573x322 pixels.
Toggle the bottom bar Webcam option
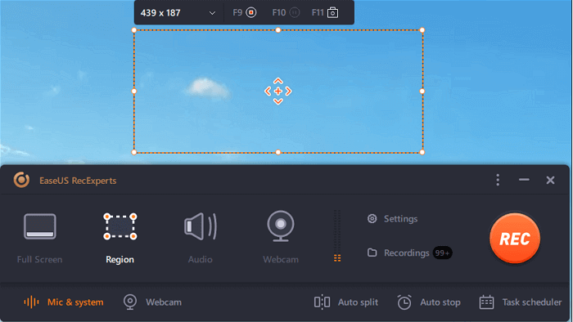point(152,302)
